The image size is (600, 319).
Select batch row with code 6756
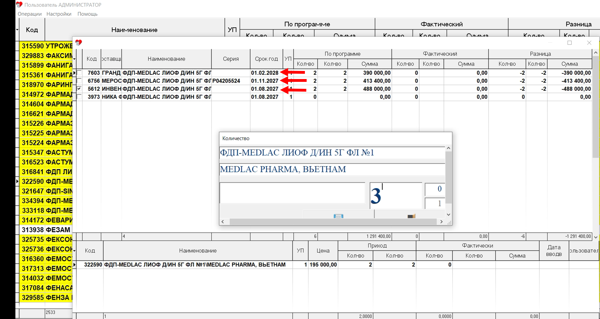tap(334, 81)
